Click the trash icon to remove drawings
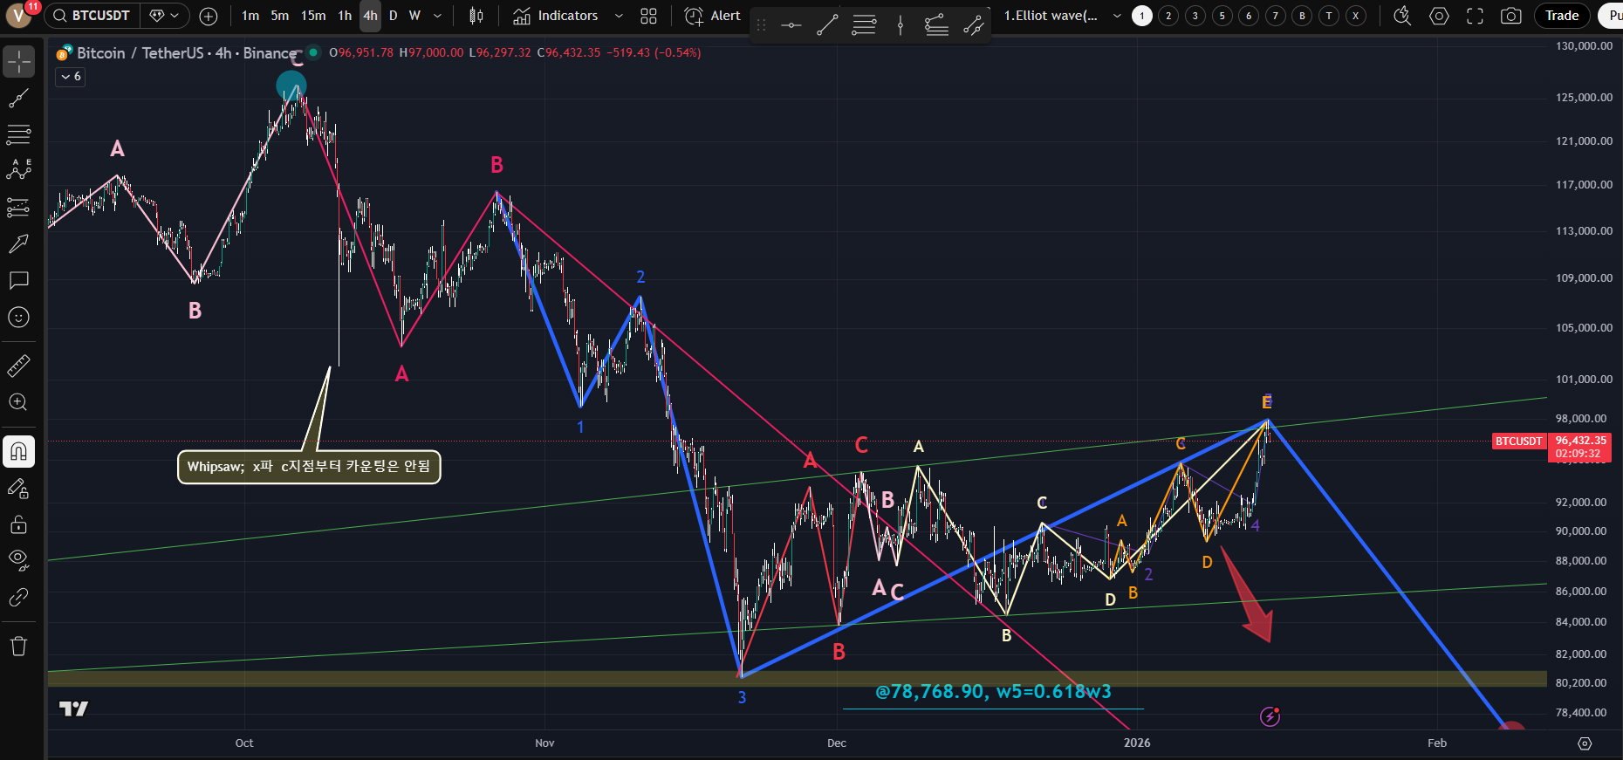 18,646
